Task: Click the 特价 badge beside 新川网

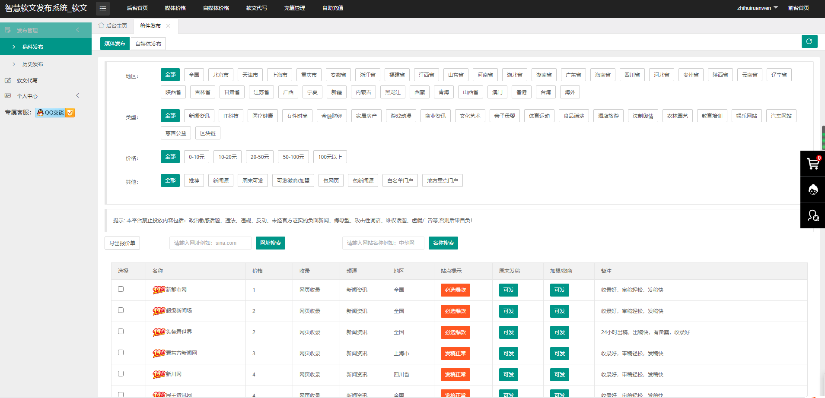Action: pyautogui.click(x=159, y=374)
